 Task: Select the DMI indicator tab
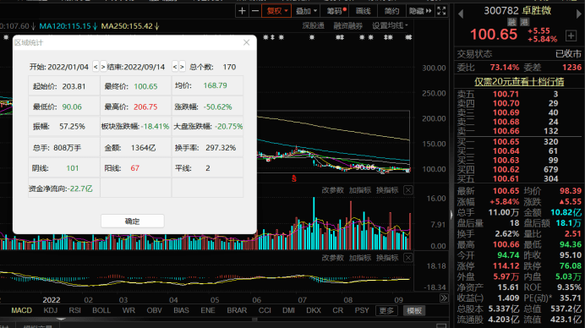[x=288, y=310]
